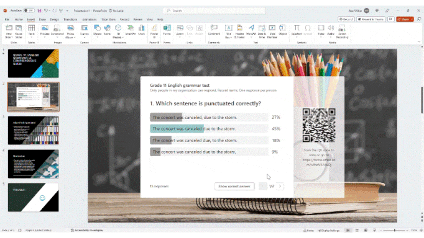The image size is (424, 238).
Task: Open the Design tab
Action: (x=54, y=19)
